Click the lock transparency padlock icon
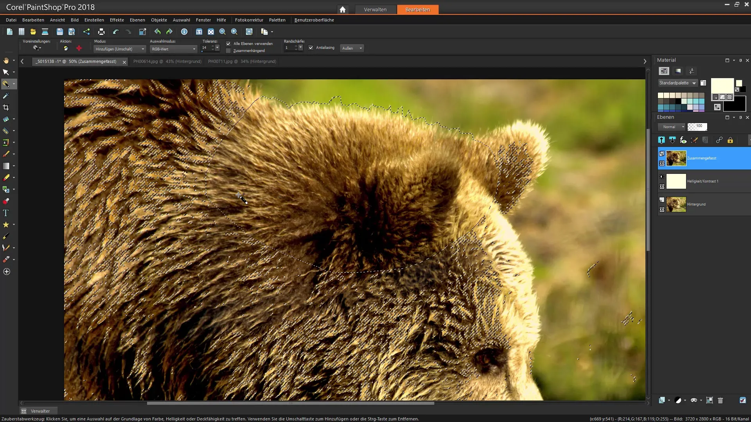Image resolution: width=751 pixels, height=422 pixels. pyautogui.click(x=730, y=140)
